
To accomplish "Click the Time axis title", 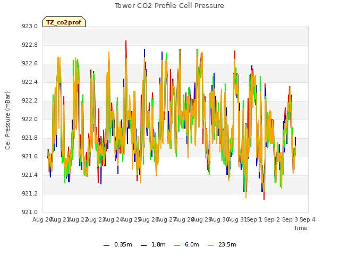I will point(301,228).
